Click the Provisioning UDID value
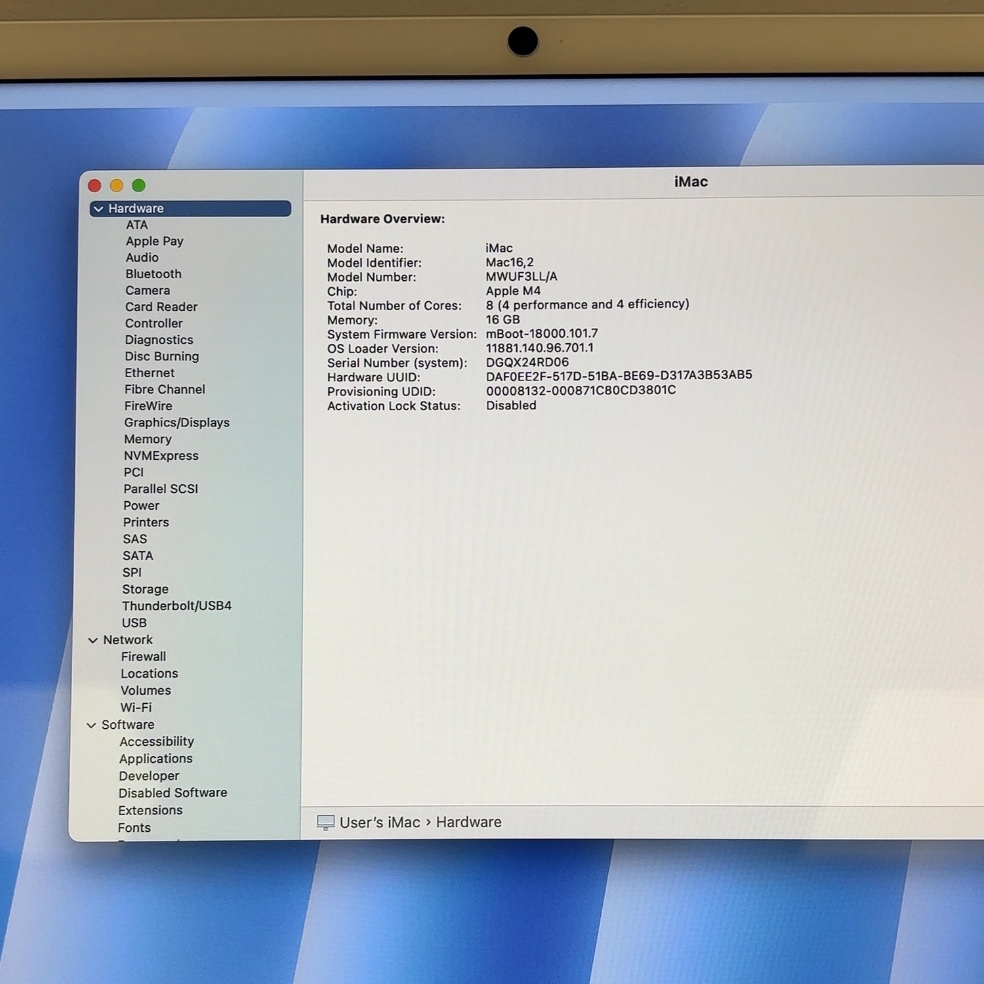 (581, 390)
